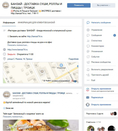Open Открыть приложение for administrators only
The width and height of the screenshot is (118, 131).
(101, 89)
